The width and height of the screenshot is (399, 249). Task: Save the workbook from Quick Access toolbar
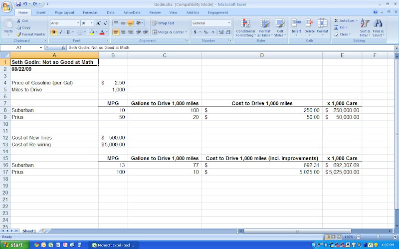tap(18, 4)
